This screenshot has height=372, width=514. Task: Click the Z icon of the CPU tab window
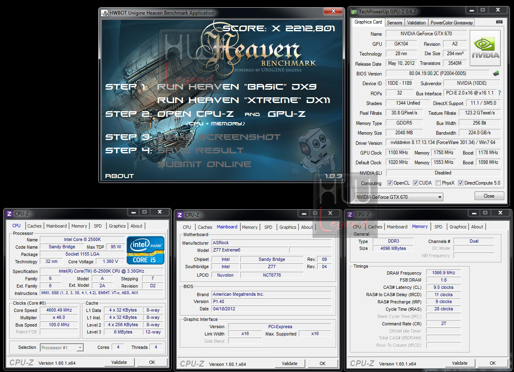pos(9,213)
